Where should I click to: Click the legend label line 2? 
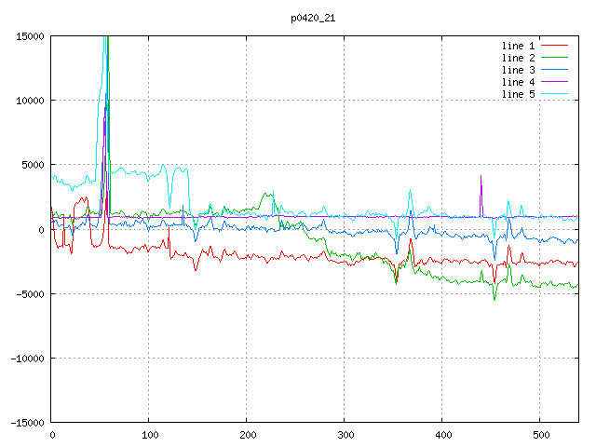pos(518,58)
